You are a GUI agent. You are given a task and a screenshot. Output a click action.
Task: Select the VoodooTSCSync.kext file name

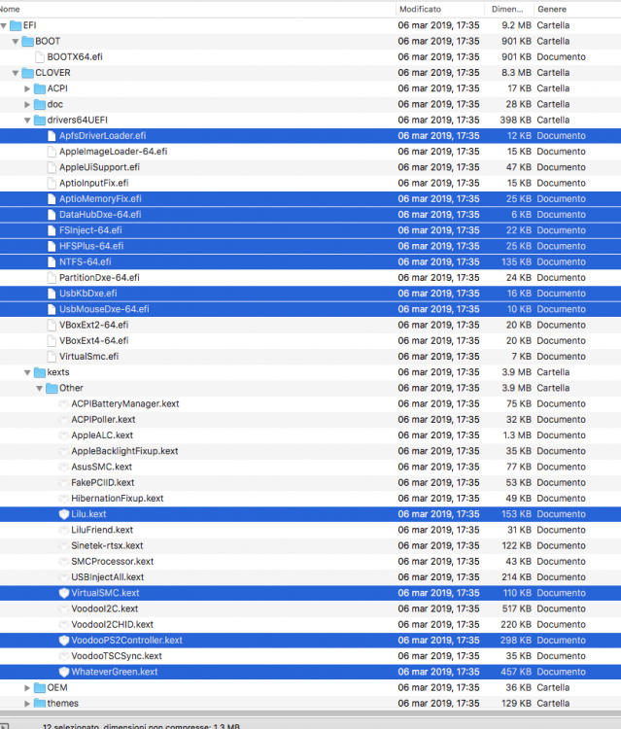[117, 656]
